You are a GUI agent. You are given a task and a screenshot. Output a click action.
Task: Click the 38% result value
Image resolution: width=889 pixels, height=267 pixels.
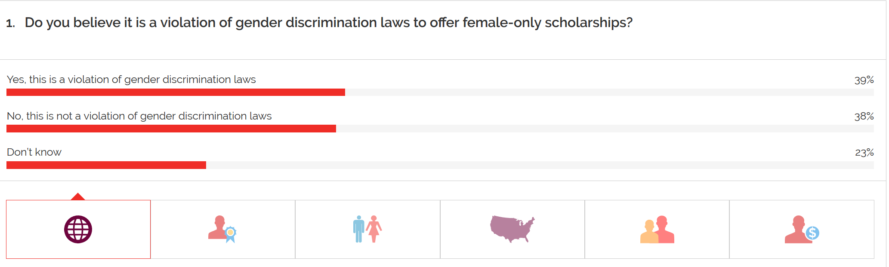point(864,117)
